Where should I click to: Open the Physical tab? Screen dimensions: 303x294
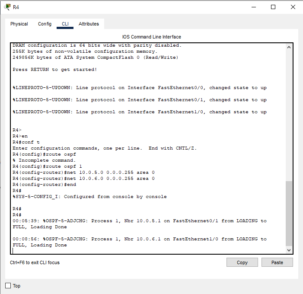(19, 24)
